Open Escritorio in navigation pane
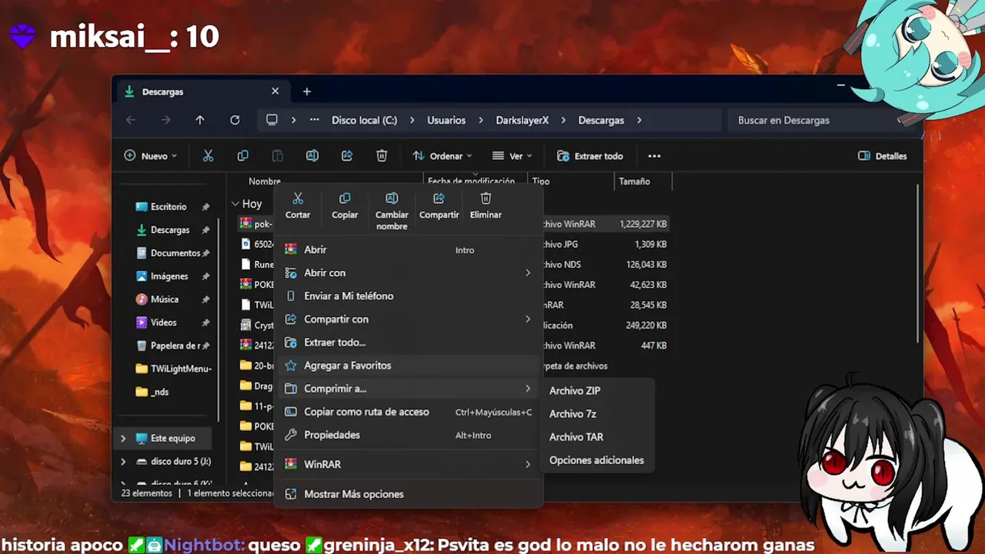 [169, 207]
